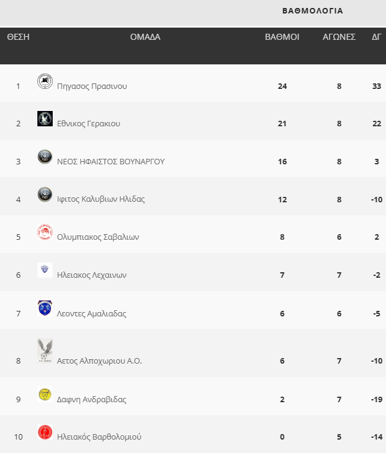This screenshot has height=458, width=386.
Task: Click the ΝΕΟΣ ΗΦΑΙΣΤΟΣ ΒΟΥΝΑΡΓΟΥ team logo
Action: coord(45,157)
